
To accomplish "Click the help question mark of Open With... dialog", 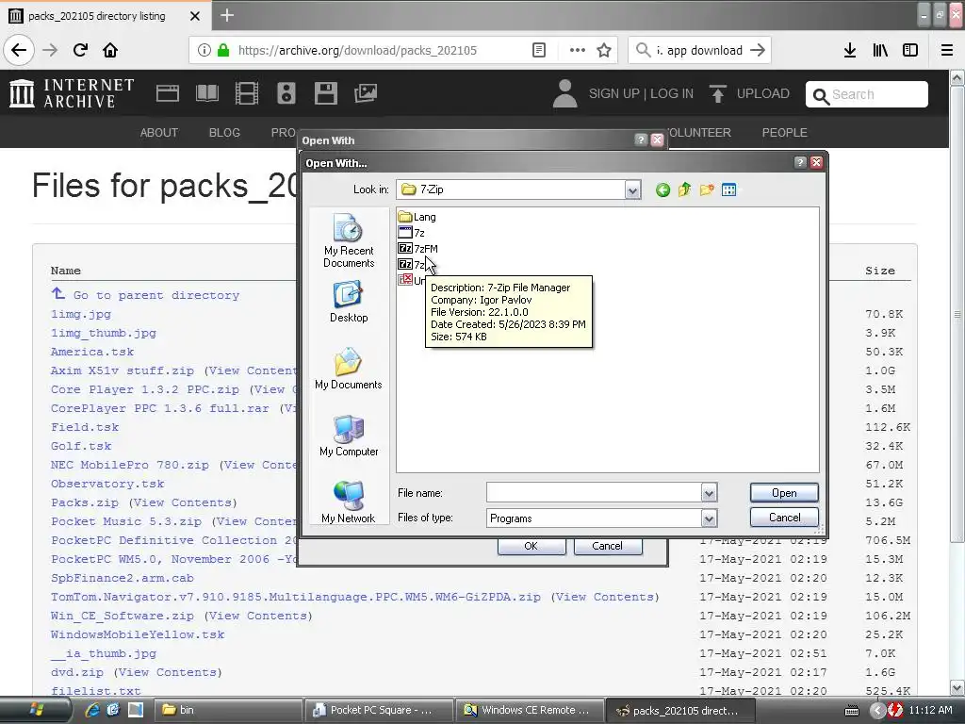I will [x=800, y=162].
